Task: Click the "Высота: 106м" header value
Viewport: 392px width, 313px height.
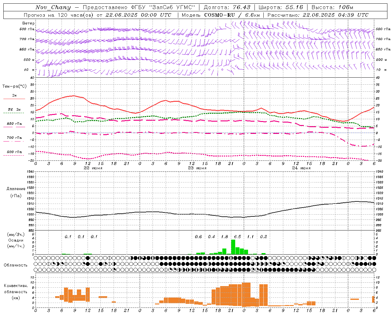Action: [332, 7]
